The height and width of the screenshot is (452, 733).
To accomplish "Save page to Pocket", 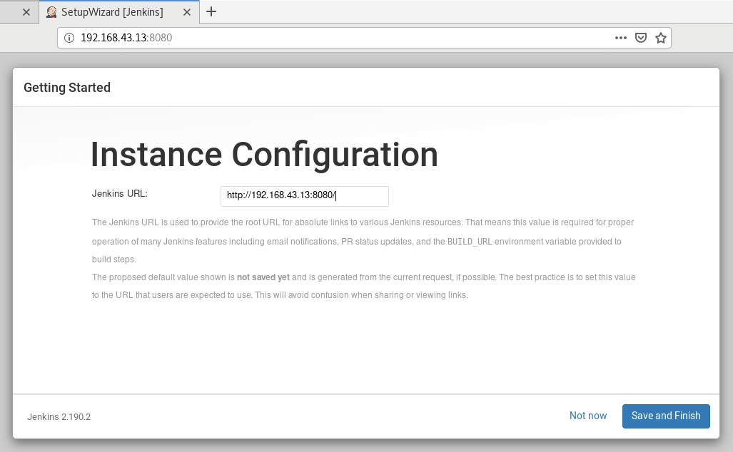I will [640, 38].
